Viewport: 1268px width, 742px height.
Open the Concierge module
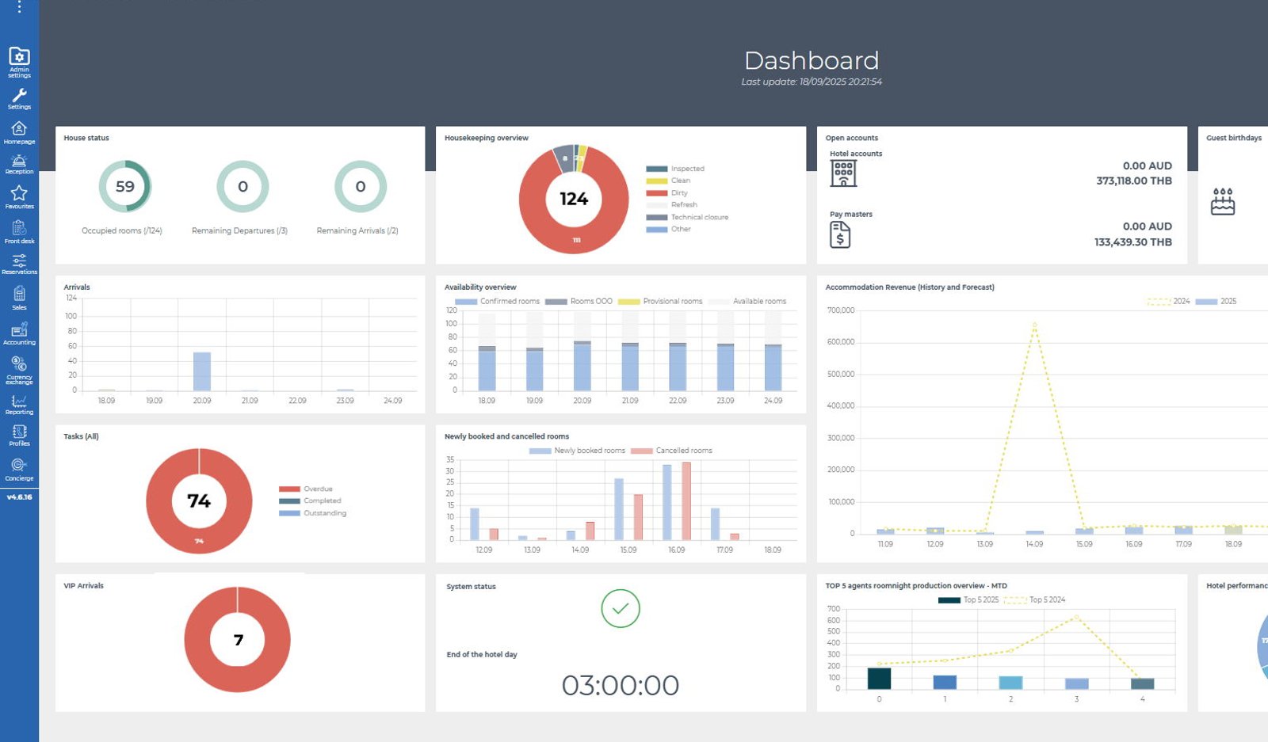coord(19,469)
